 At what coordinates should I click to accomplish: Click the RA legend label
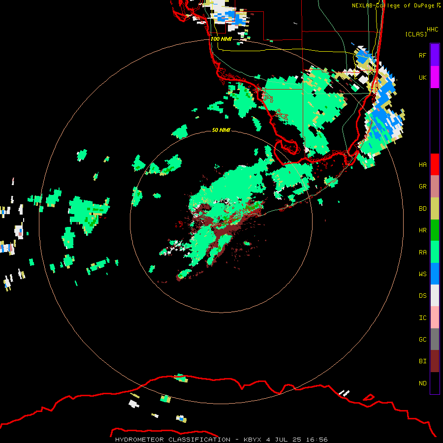pos(422,253)
